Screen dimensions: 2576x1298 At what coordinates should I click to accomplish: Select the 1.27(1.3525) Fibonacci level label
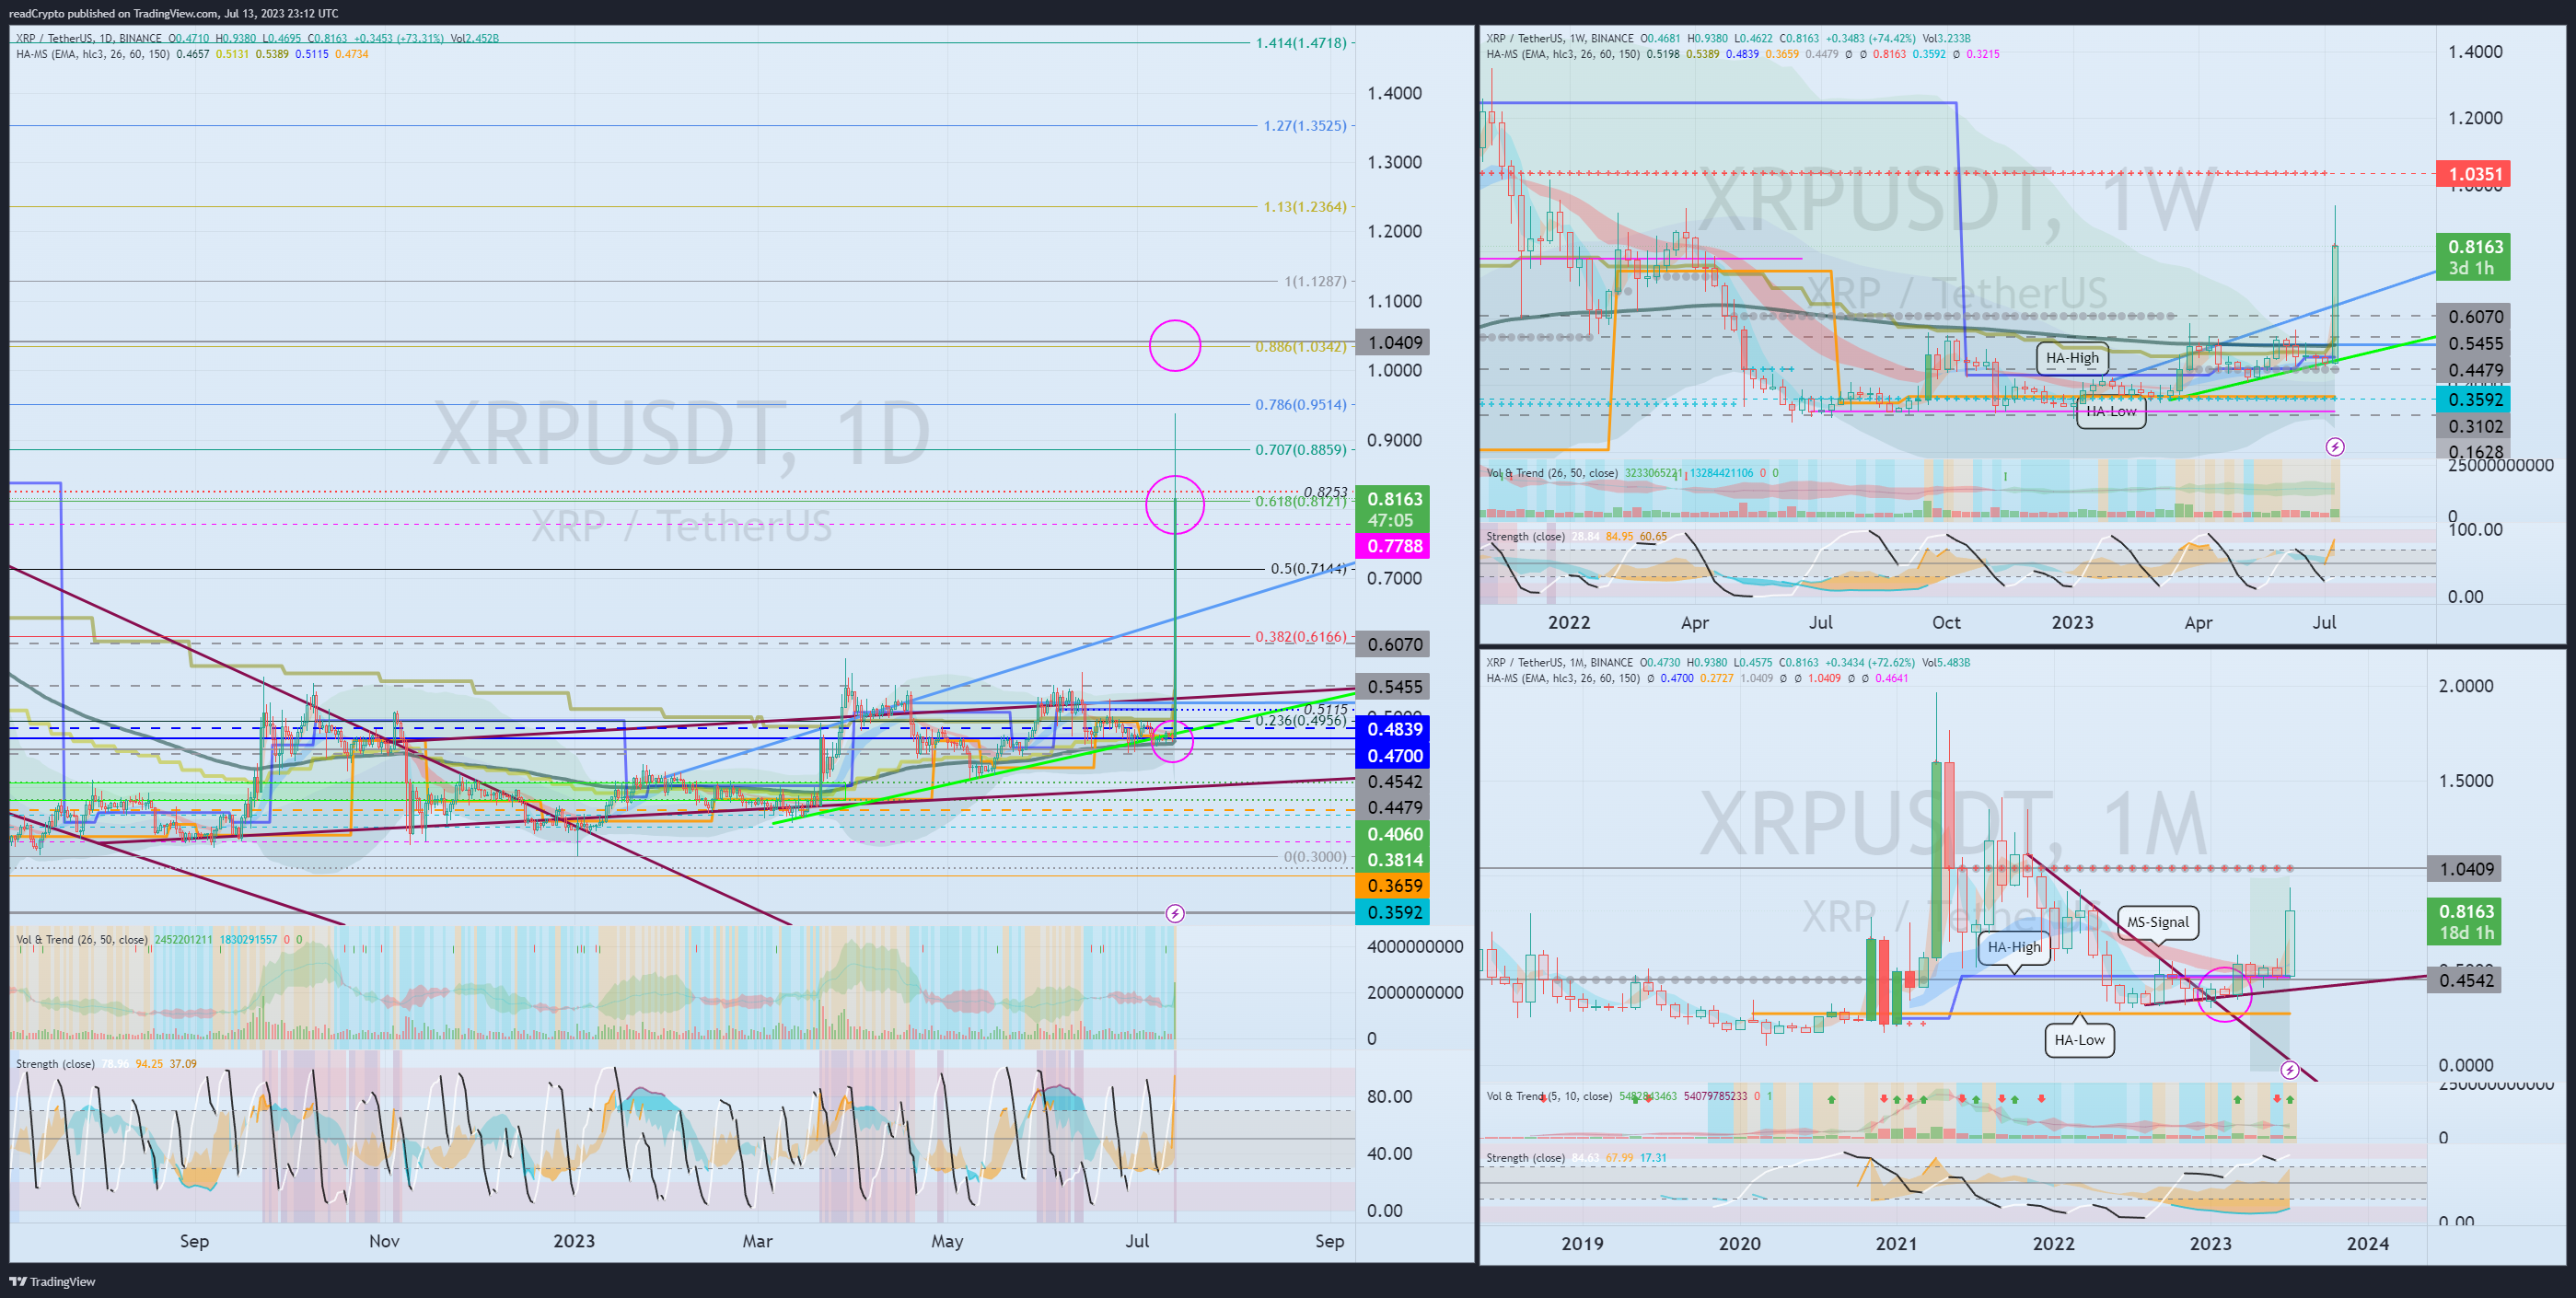[x=1305, y=126]
